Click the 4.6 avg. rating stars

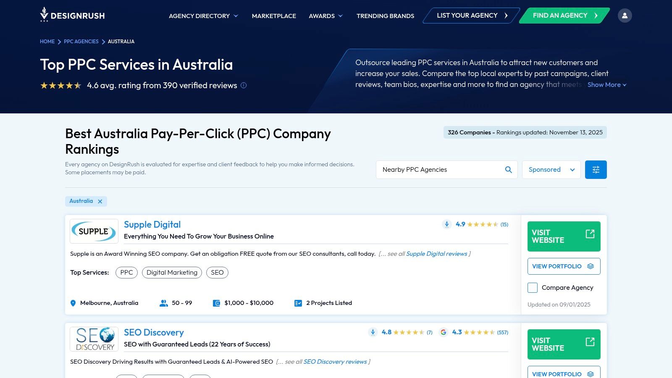pos(61,86)
